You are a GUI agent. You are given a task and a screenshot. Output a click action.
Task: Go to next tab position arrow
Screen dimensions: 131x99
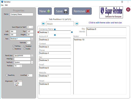pyautogui.click(x=77, y=24)
